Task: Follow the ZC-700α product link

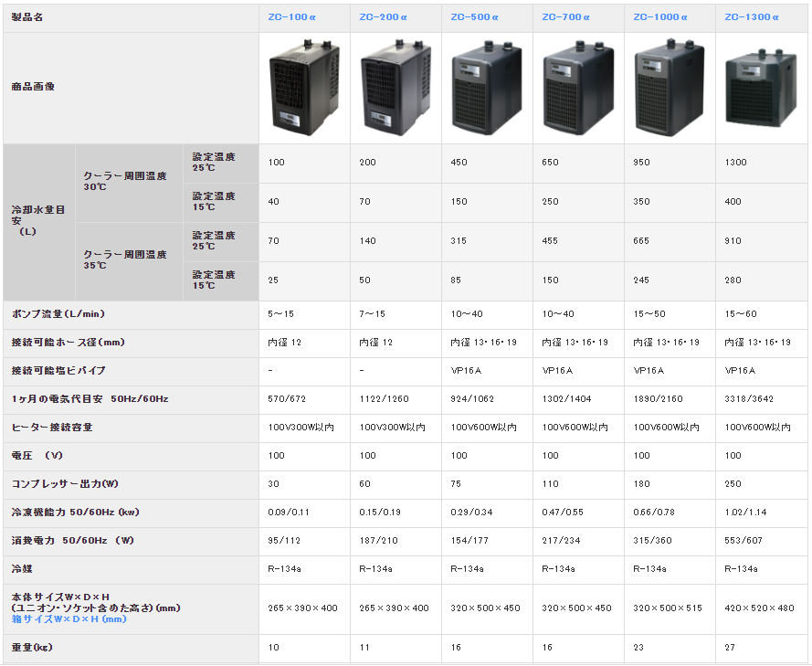Action: 567,17
